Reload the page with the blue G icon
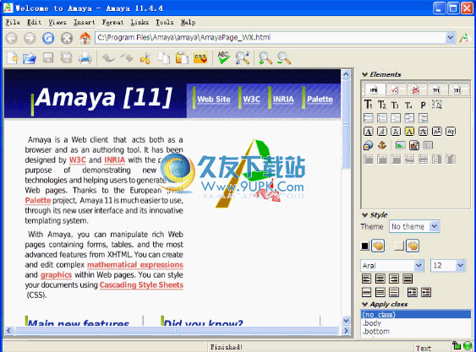476x352 pixels. pyautogui.click(x=48, y=38)
